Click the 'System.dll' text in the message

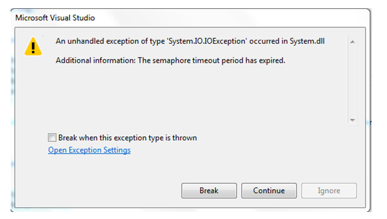pyautogui.click(x=307, y=41)
